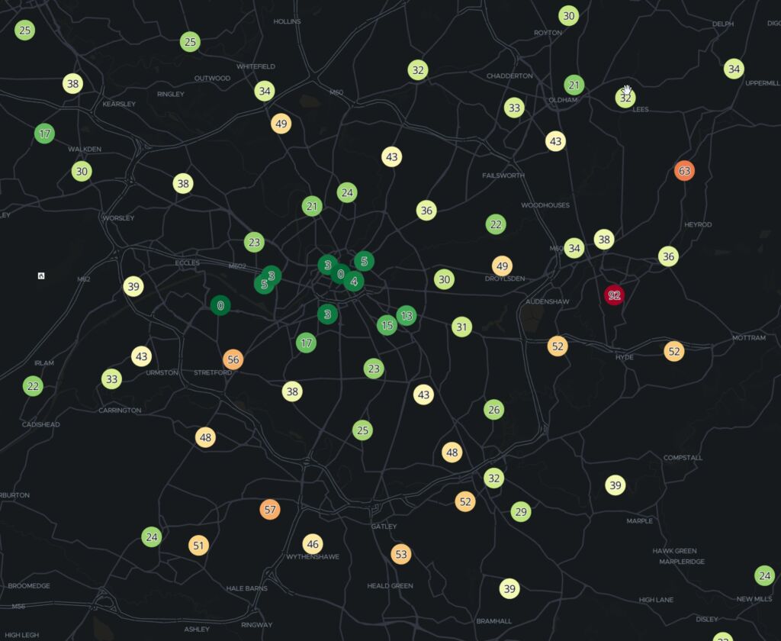
Task: Open the 51 marker above Hale Barns
Action: click(199, 546)
